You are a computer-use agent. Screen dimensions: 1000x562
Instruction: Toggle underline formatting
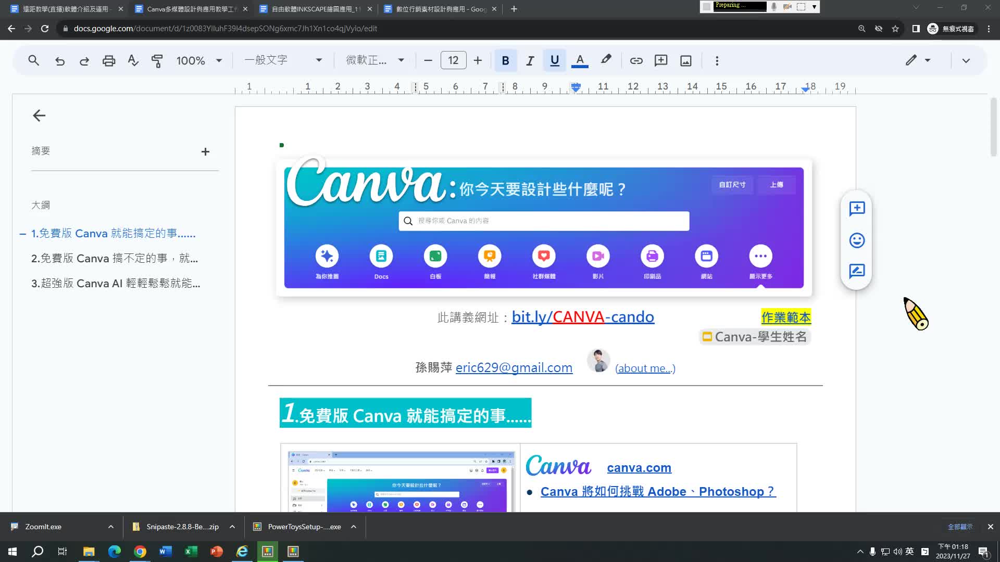555,60
